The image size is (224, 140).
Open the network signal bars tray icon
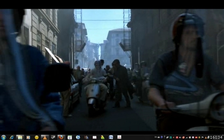click(187, 138)
